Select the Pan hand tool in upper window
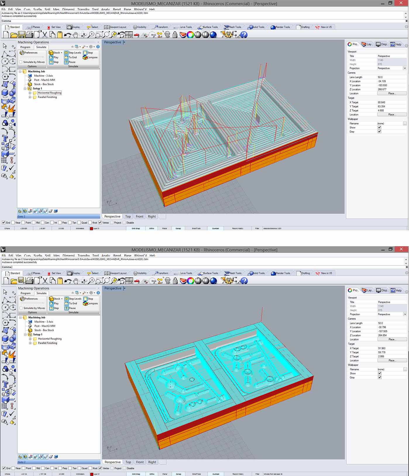Screen dimensions: 409x476 click(75, 35)
